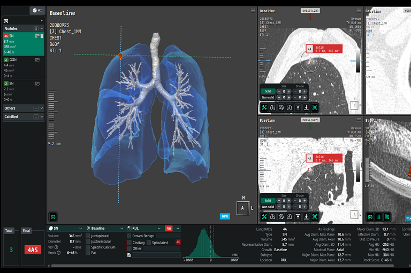Click move-down arrow icon in lower CT toolbar
This screenshot has width=411, height=273.
pyautogui.click(x=306, y=217)
